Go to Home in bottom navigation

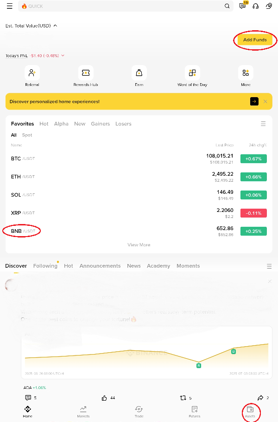28,411
